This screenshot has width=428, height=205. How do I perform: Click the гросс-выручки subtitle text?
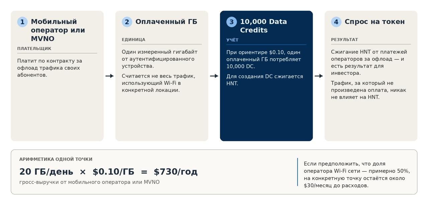point(89,182)
